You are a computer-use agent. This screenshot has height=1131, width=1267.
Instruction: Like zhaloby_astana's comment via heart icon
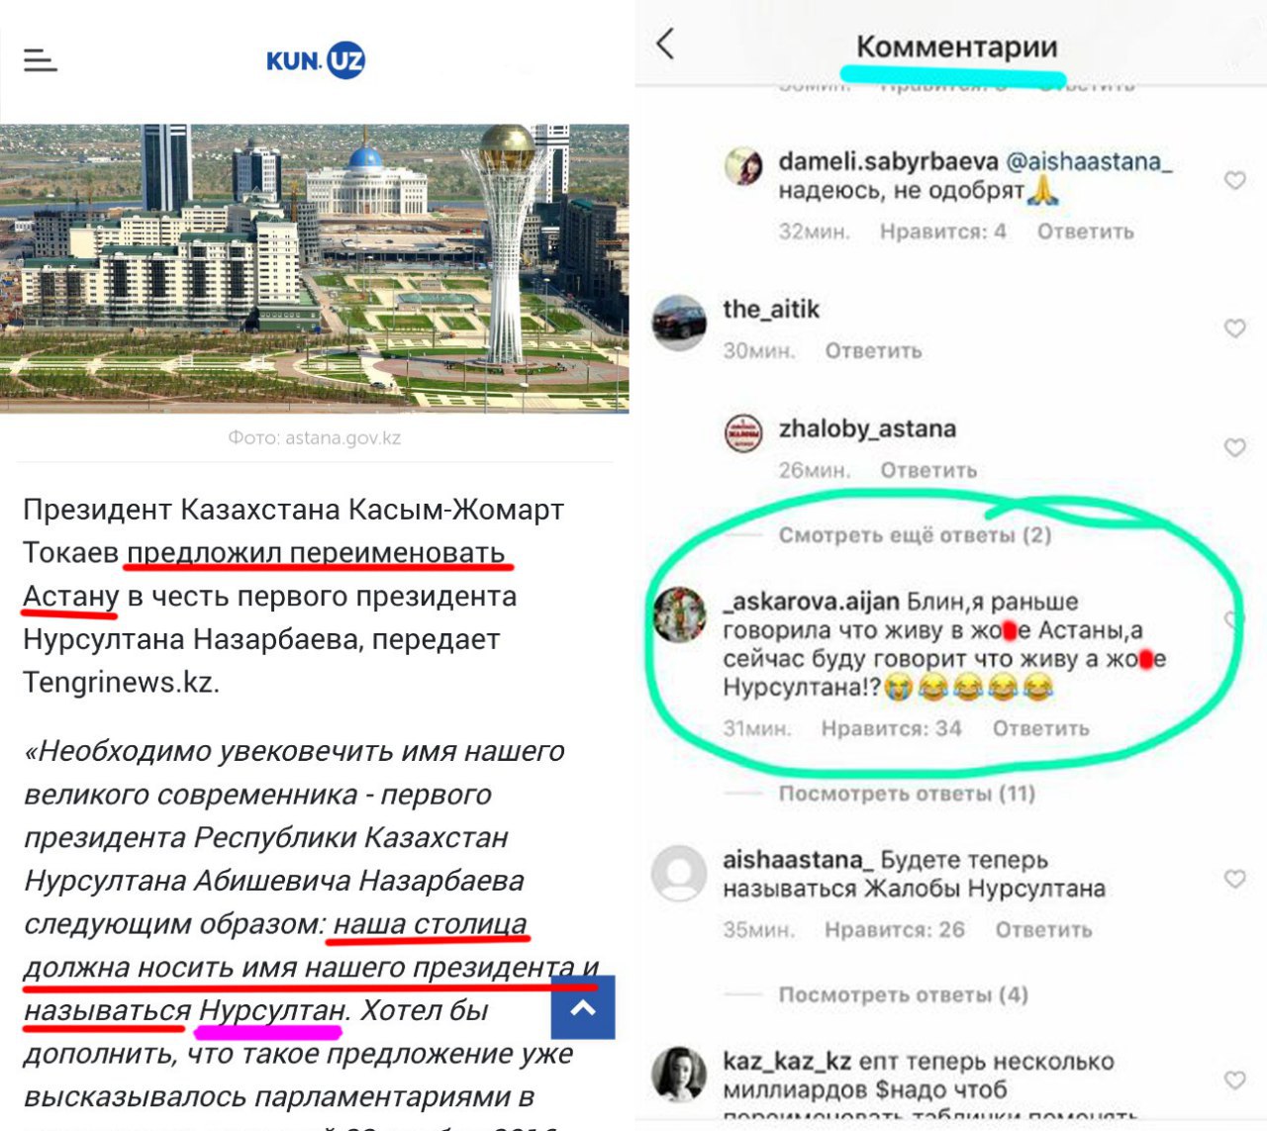[x=1234, y=447]
